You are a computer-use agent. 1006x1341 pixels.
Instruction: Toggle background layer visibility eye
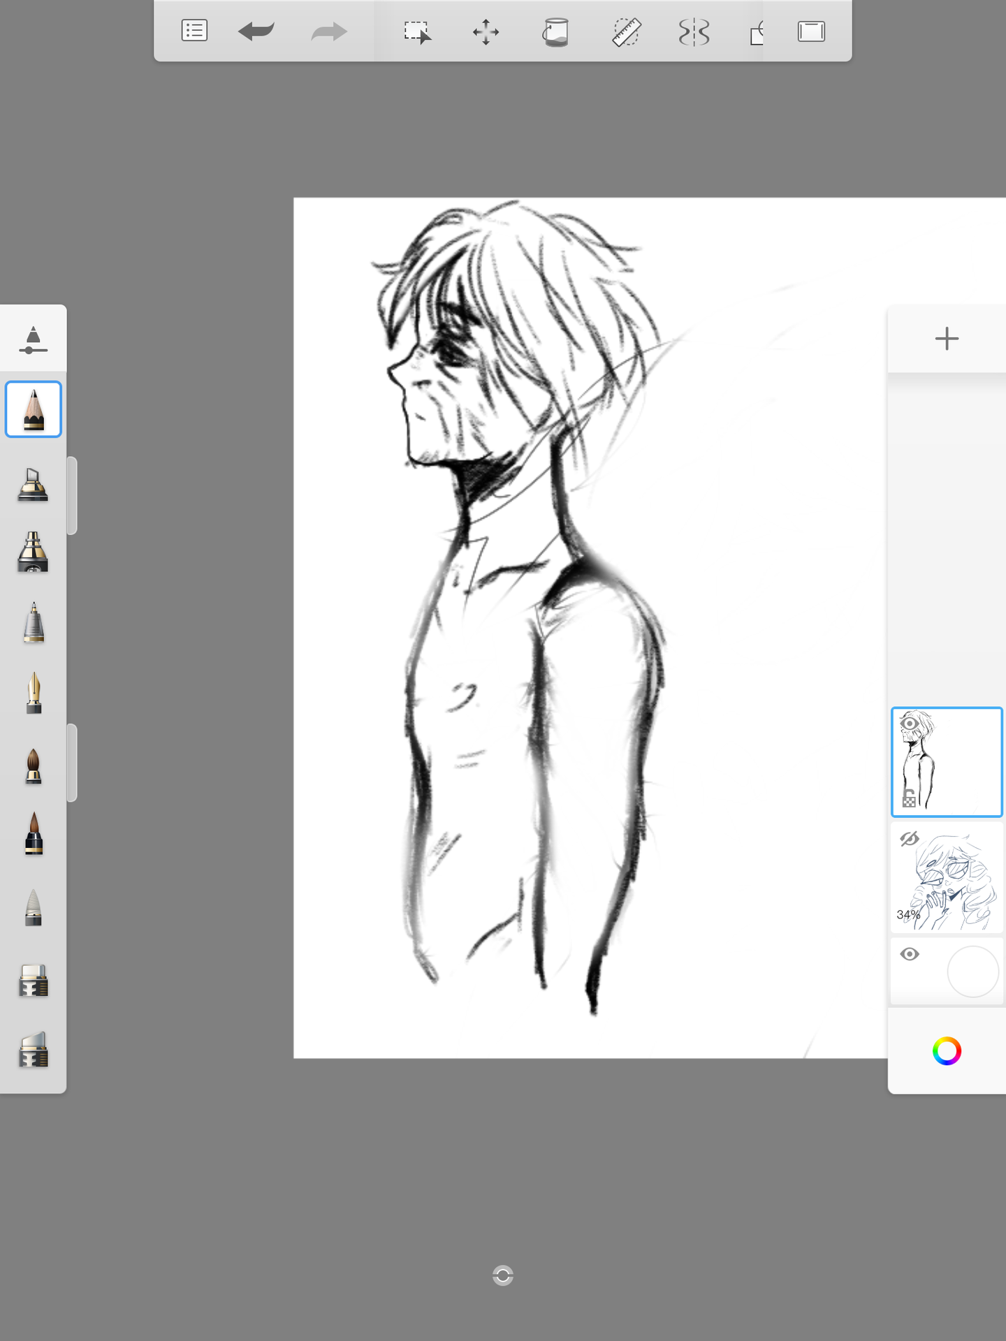click(x=909, y=954)
